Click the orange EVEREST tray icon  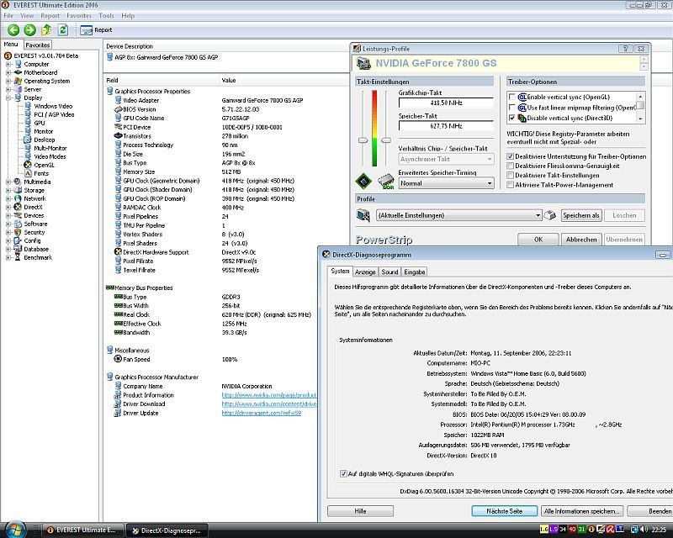coord(591,530)
